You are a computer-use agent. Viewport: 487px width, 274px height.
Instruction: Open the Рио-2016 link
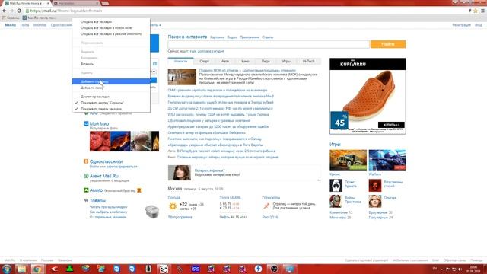pyautogui.click(x=270, y=217)
